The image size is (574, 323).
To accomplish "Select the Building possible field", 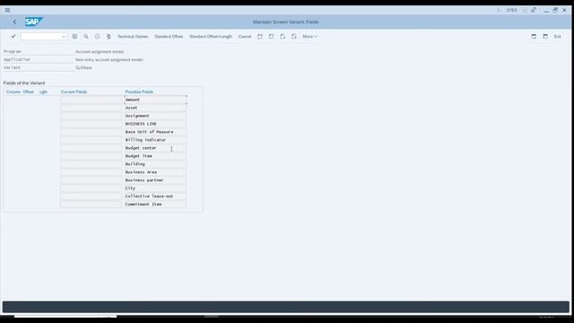I will coord(155,164).
